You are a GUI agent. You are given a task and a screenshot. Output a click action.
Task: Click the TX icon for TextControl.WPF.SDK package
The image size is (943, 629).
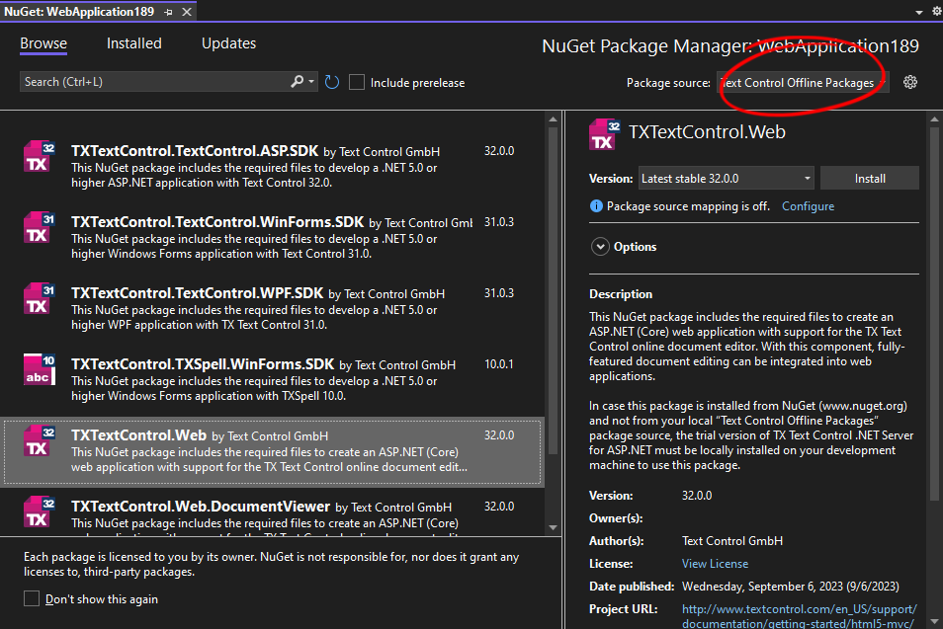click(x=39, y=297)
